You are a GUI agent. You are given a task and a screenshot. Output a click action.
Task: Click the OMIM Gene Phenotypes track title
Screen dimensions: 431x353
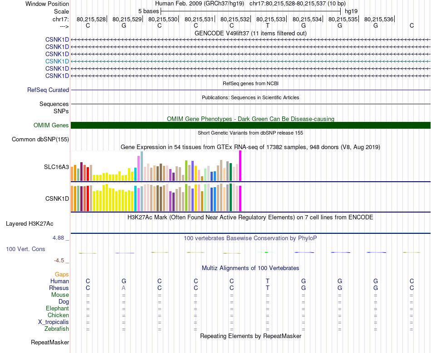(250, 119)
